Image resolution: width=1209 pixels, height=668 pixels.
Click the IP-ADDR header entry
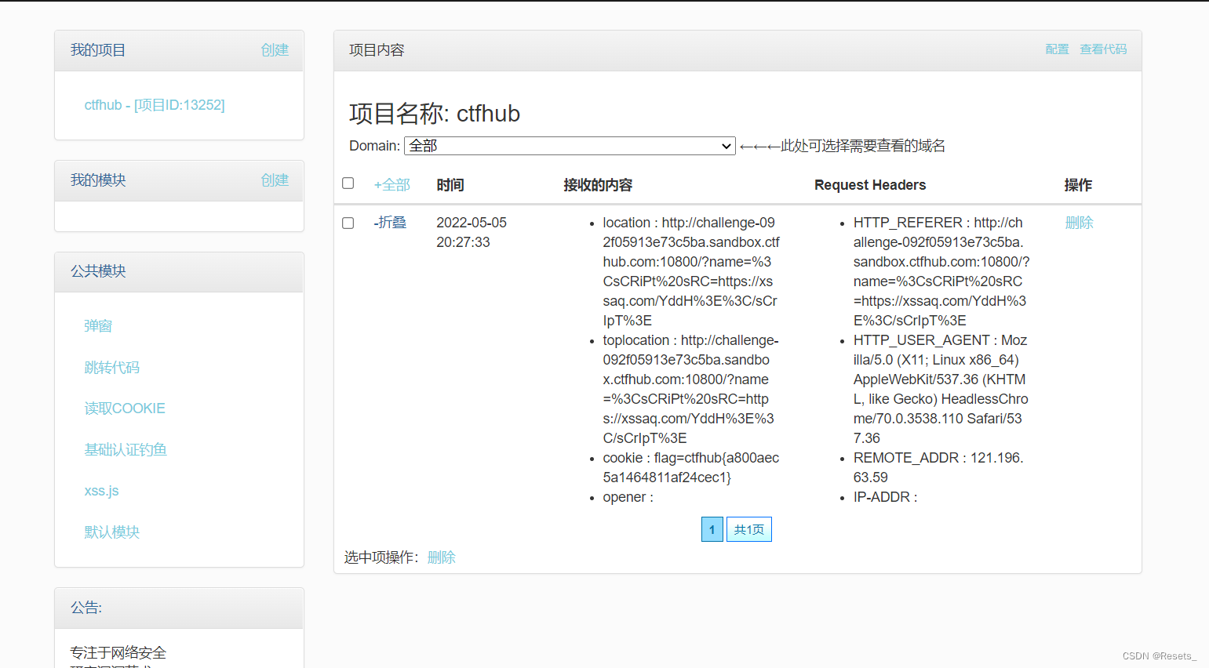(885, 497)
